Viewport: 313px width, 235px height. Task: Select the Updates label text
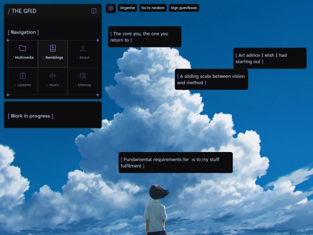(x=24, y=85)
